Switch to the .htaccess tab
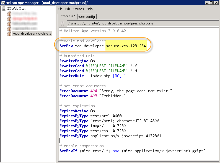This screenshot has height=163, width=220. pos(67,16)
